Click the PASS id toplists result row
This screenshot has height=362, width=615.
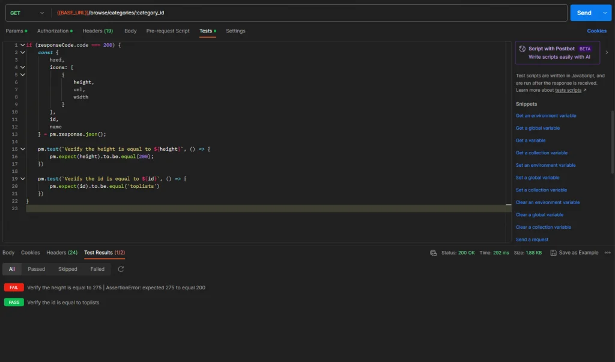tap(52, 303)
